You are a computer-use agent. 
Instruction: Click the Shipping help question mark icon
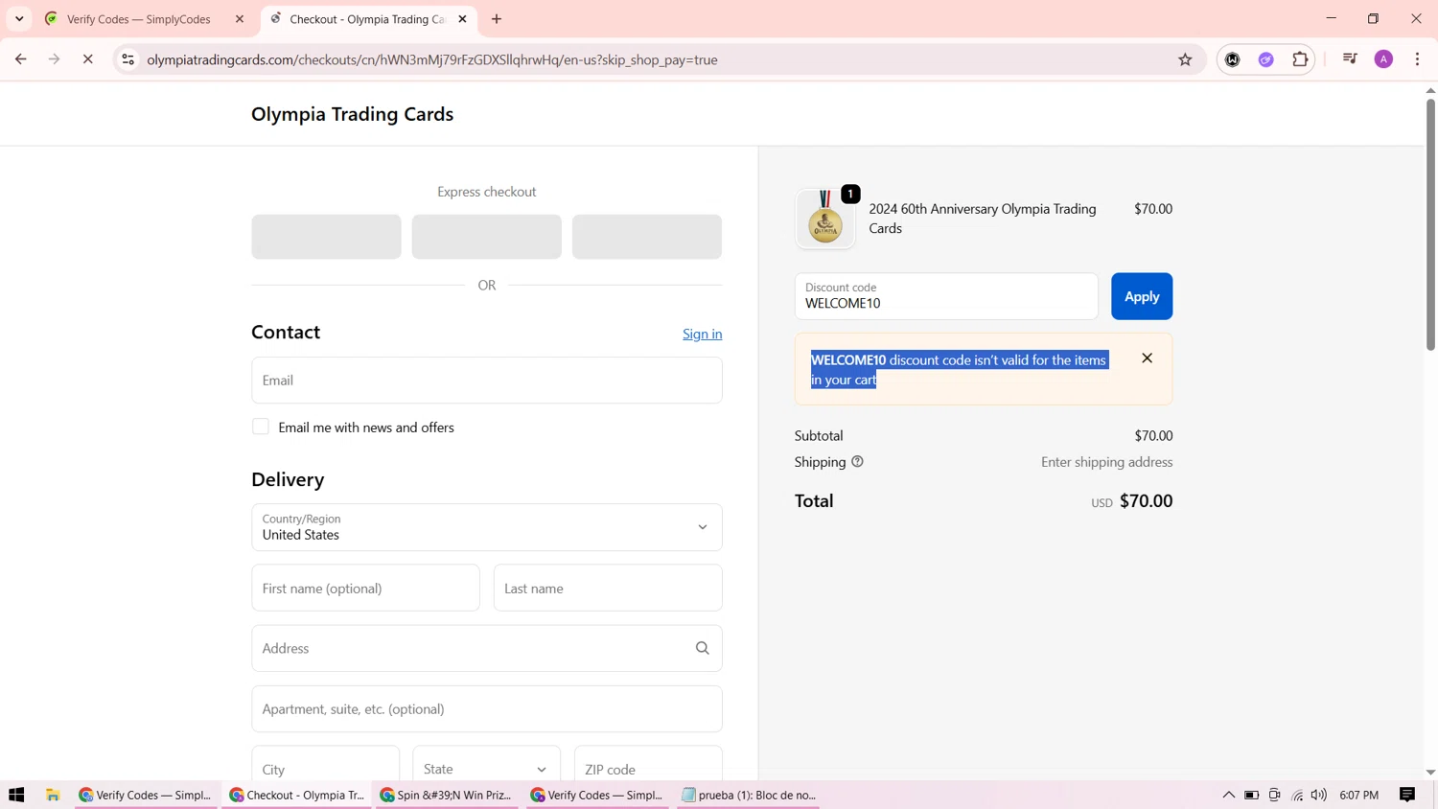pos(857,462)
